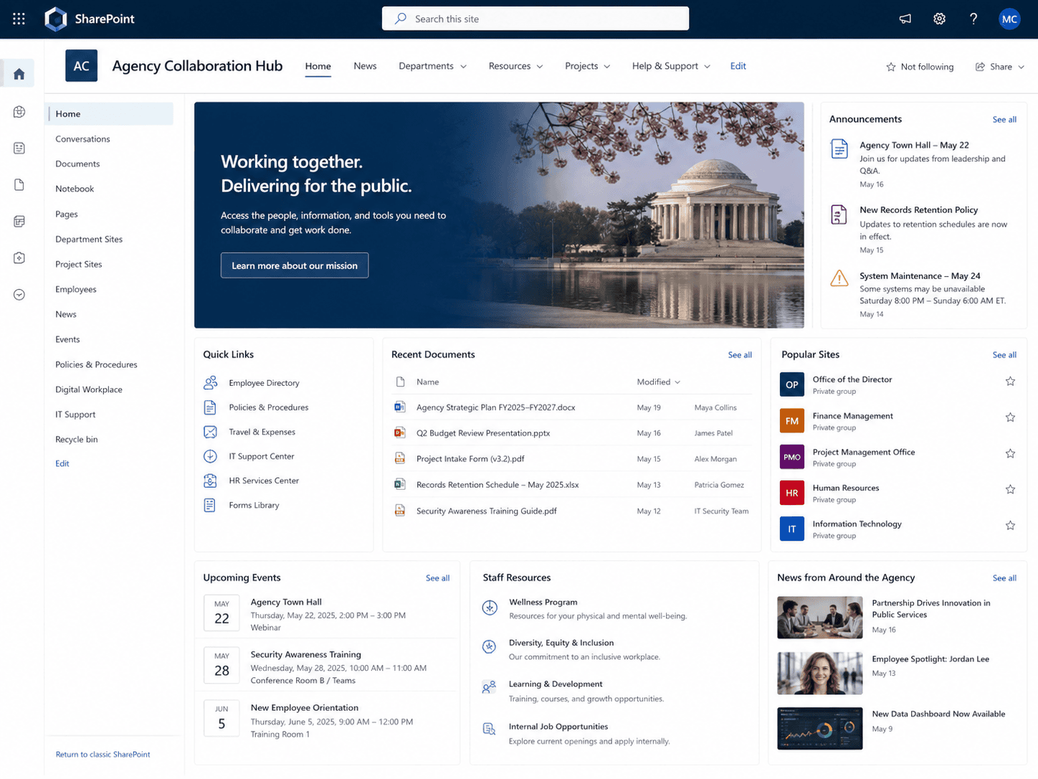This screenshot has height=779, width=1038.
Task: Click the System Maintenance warning icon
Action: point(839,278)
